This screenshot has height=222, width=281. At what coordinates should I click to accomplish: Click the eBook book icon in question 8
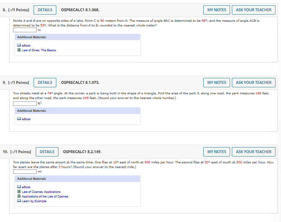[x=19, y=45]
